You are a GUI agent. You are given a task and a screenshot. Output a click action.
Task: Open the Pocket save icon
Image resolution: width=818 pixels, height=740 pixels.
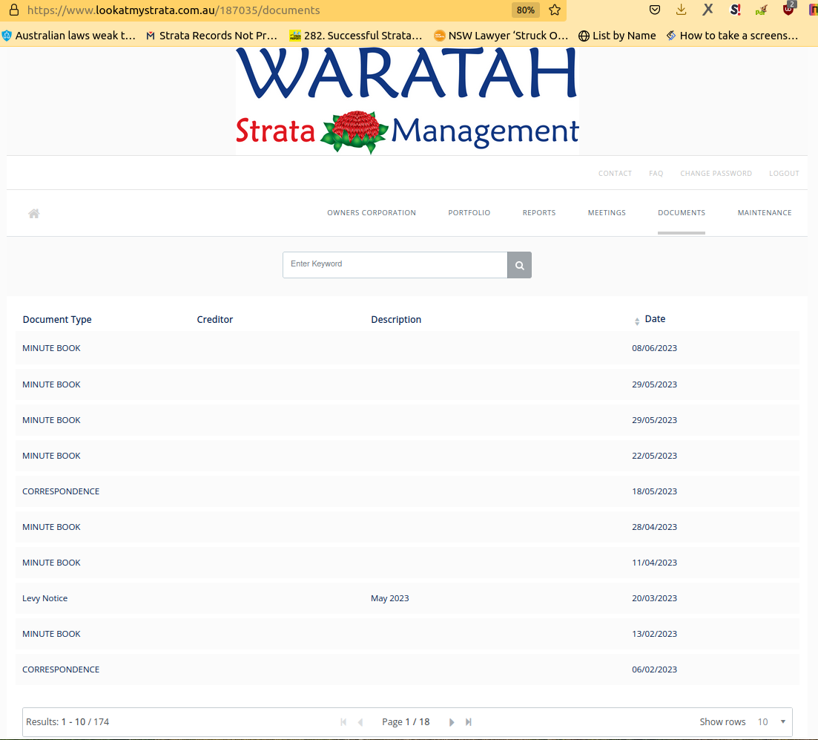tap(655, 10)
